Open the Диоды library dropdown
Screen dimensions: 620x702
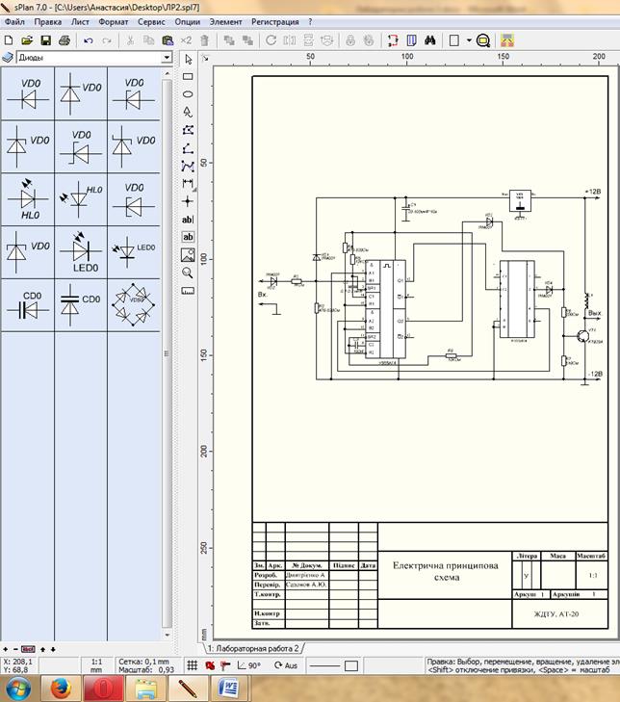[167, 58]
